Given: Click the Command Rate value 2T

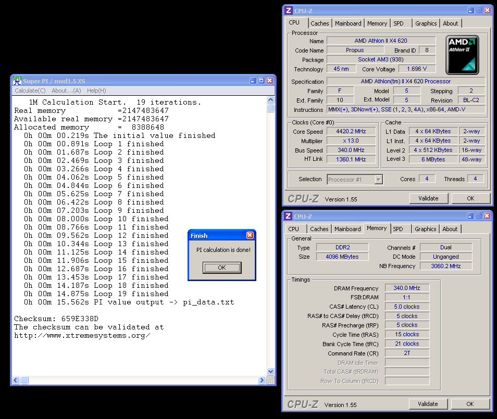Looking at the screenshot, I should click(x=407, y=353).
